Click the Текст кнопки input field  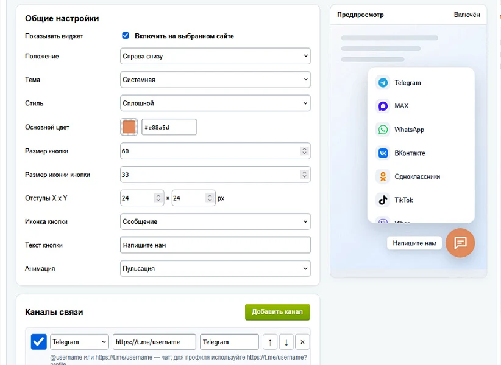click(215, 245)
